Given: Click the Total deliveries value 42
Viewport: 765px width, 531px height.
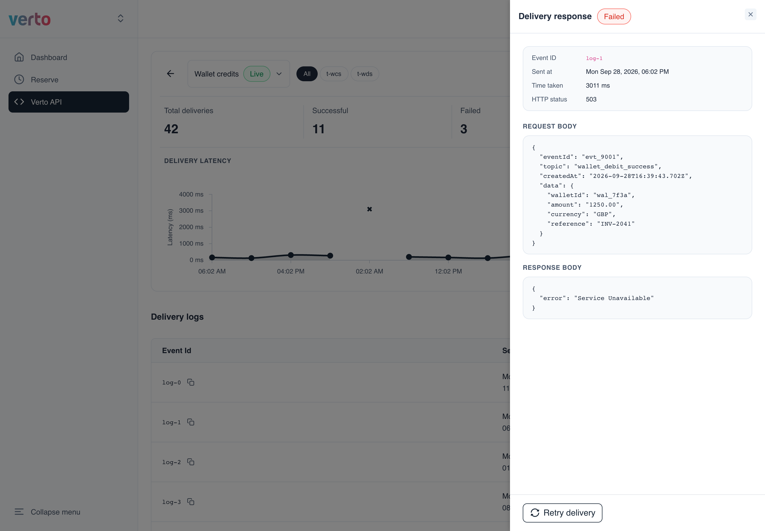Looking at the screenshot, I should pyautogui.click(x=171, y=129).
